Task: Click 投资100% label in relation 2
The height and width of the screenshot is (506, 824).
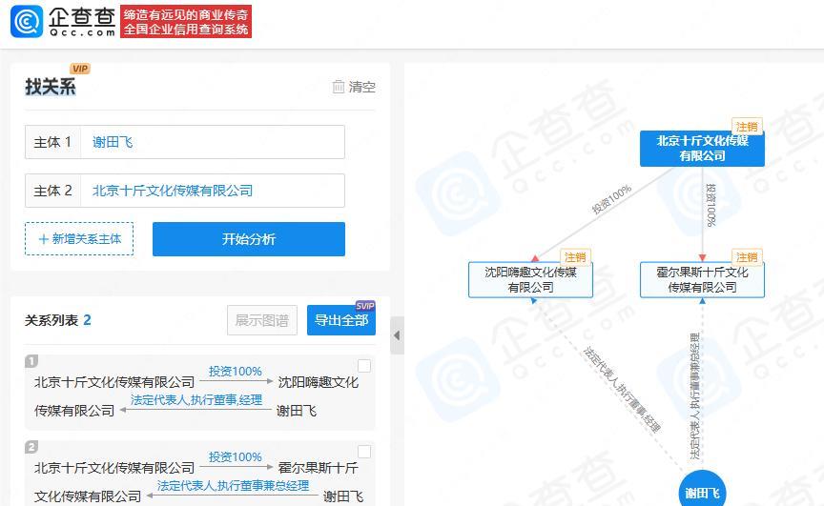Action: pos(235,457)
